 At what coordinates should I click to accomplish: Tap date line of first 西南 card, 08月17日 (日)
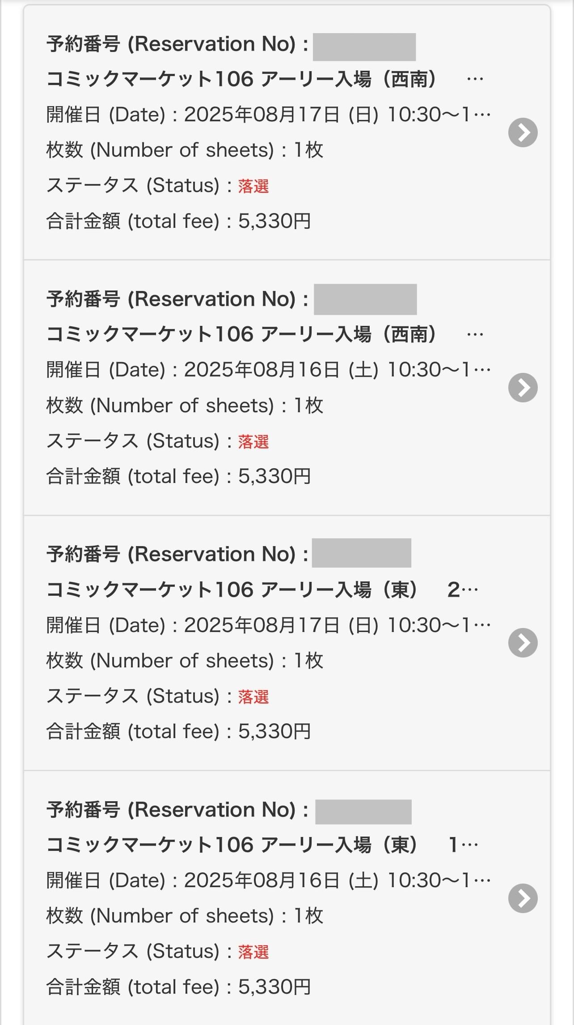[x=268, y=115]
